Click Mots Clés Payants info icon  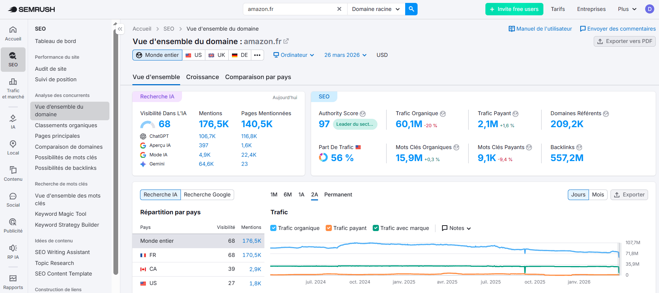[x=529, y=147]
